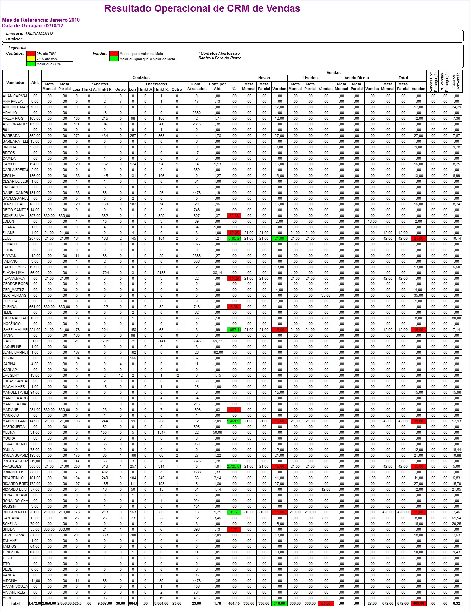Click the '2815' delayed contacts value for ASFERNANDES
Image resolution: width=470 pixels, height=611 pixels.
(197, 124)
